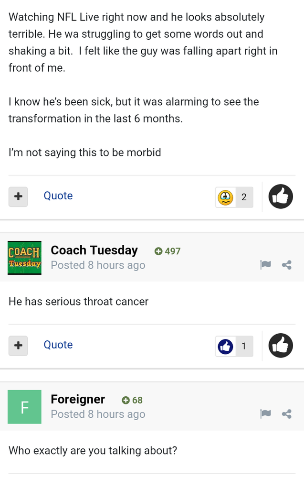Toggle multiquote plus on Coach Tuesday's post

[x=18, y=346]
